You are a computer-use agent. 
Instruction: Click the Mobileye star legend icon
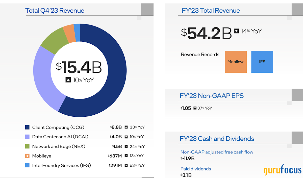click(x=28, y=156)
